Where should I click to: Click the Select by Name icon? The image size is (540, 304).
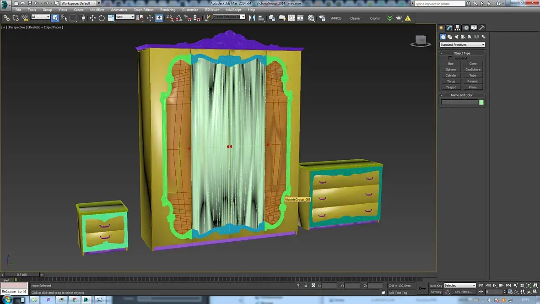click(x=64, y=18)
